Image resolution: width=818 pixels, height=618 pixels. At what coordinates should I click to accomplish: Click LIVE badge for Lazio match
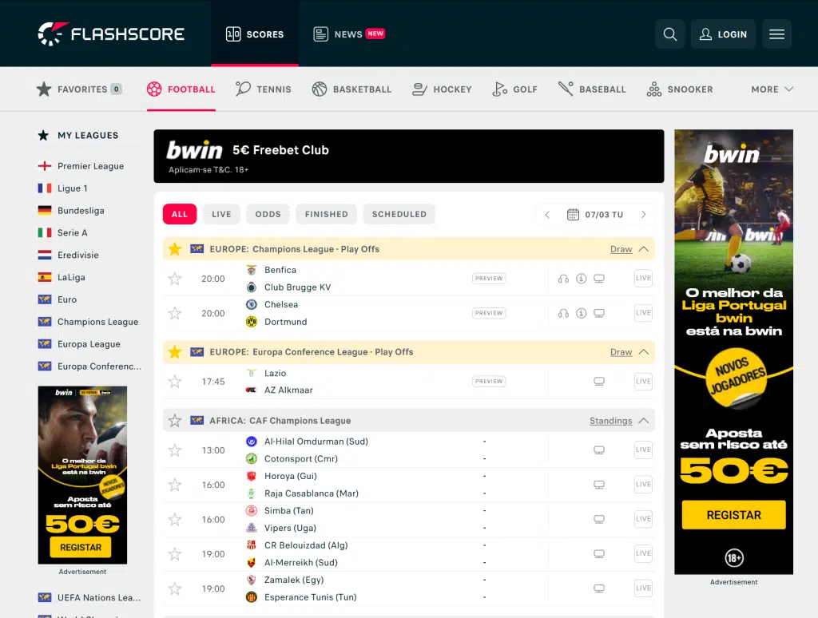click(x=643, y=381)
